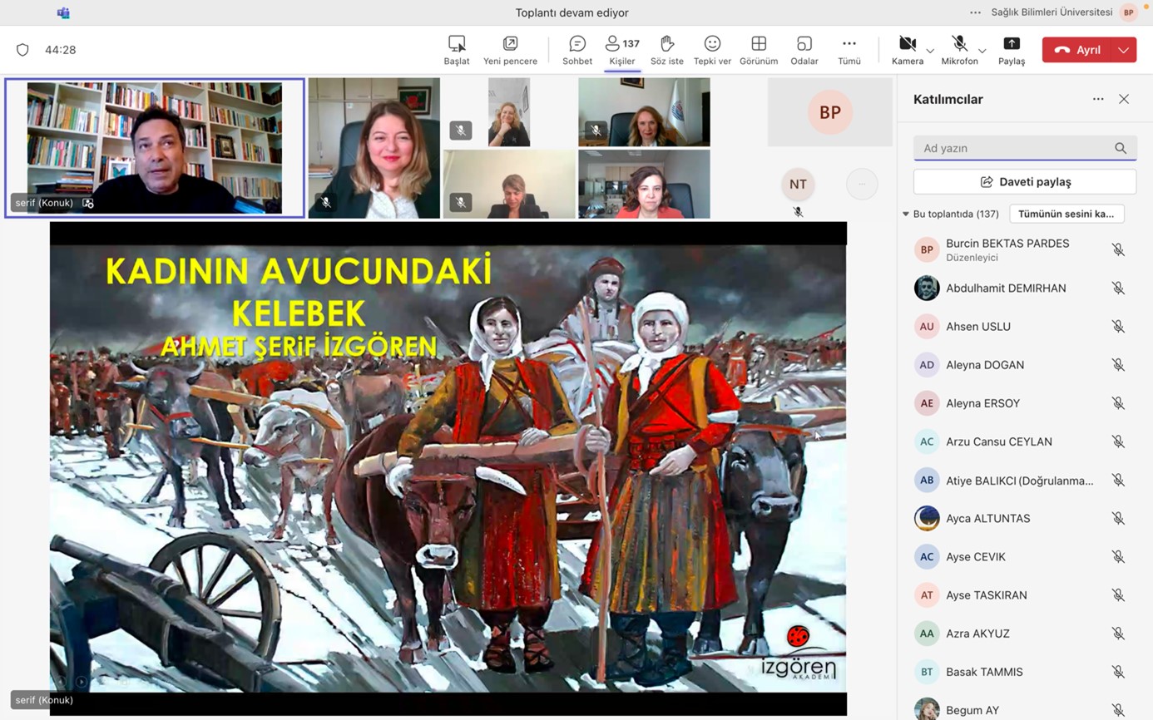Toggle mic for Arzu Cansu CEYLAN
This screenshot has height=720, width=1153.
[1118, 441]
